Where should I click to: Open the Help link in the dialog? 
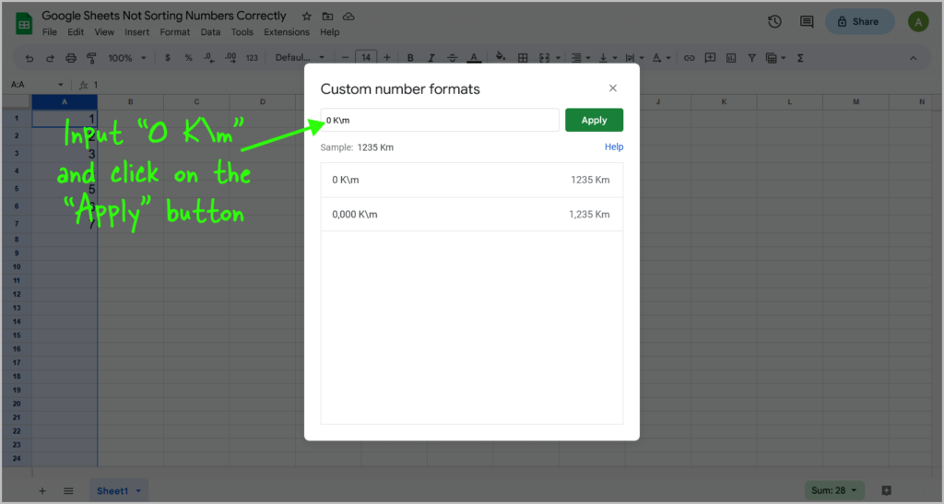[x=613, y=147]
